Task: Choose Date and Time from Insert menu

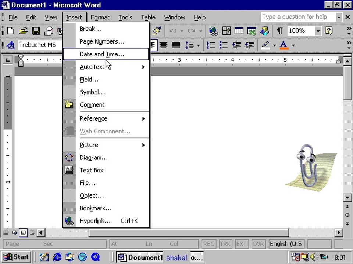Action: coord(106,54)
